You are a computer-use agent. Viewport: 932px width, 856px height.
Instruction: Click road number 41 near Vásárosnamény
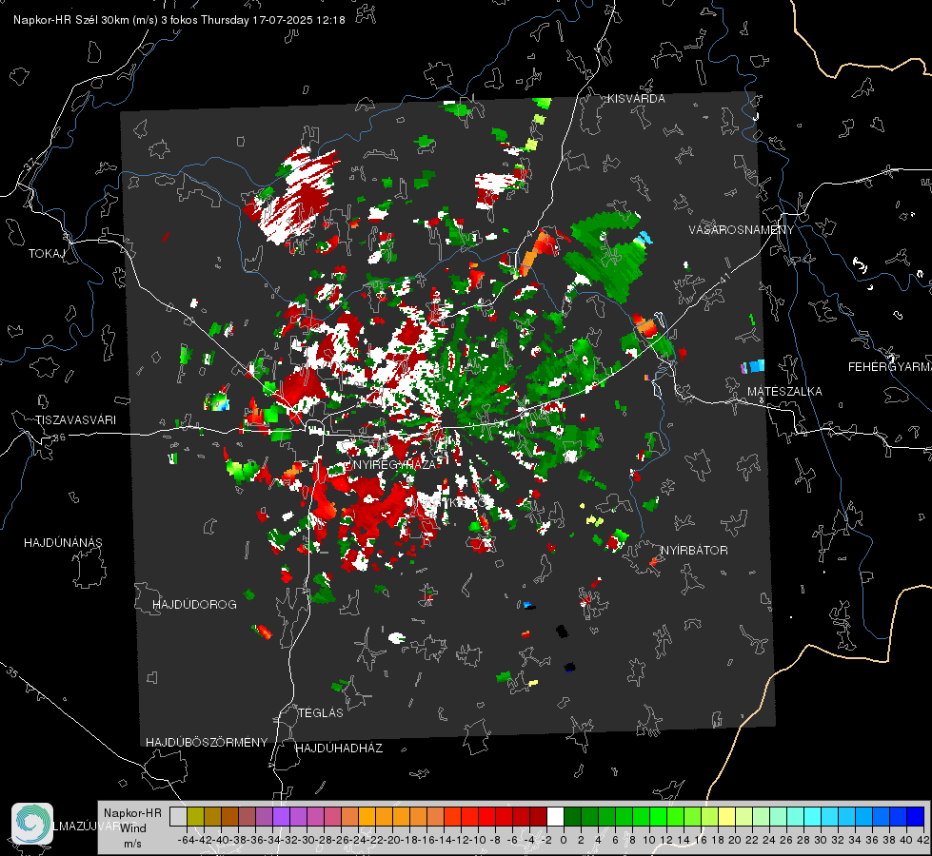[724, 278]
